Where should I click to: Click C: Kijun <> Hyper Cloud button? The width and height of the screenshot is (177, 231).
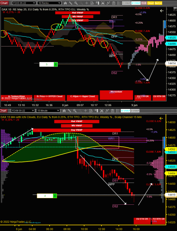point(82,98)
